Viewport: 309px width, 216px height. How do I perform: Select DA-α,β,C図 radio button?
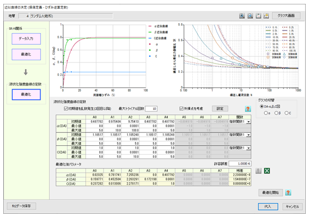click(262, 106)
